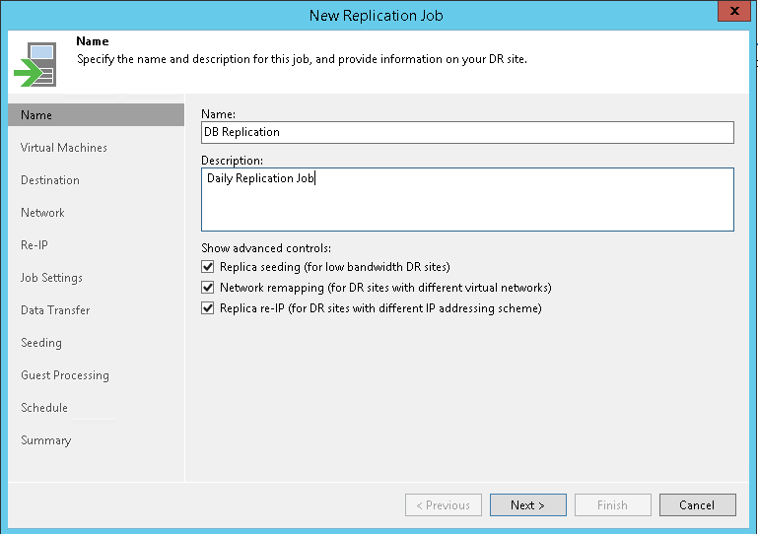Toggle the Network remapping checkbox

pos(208,288)
